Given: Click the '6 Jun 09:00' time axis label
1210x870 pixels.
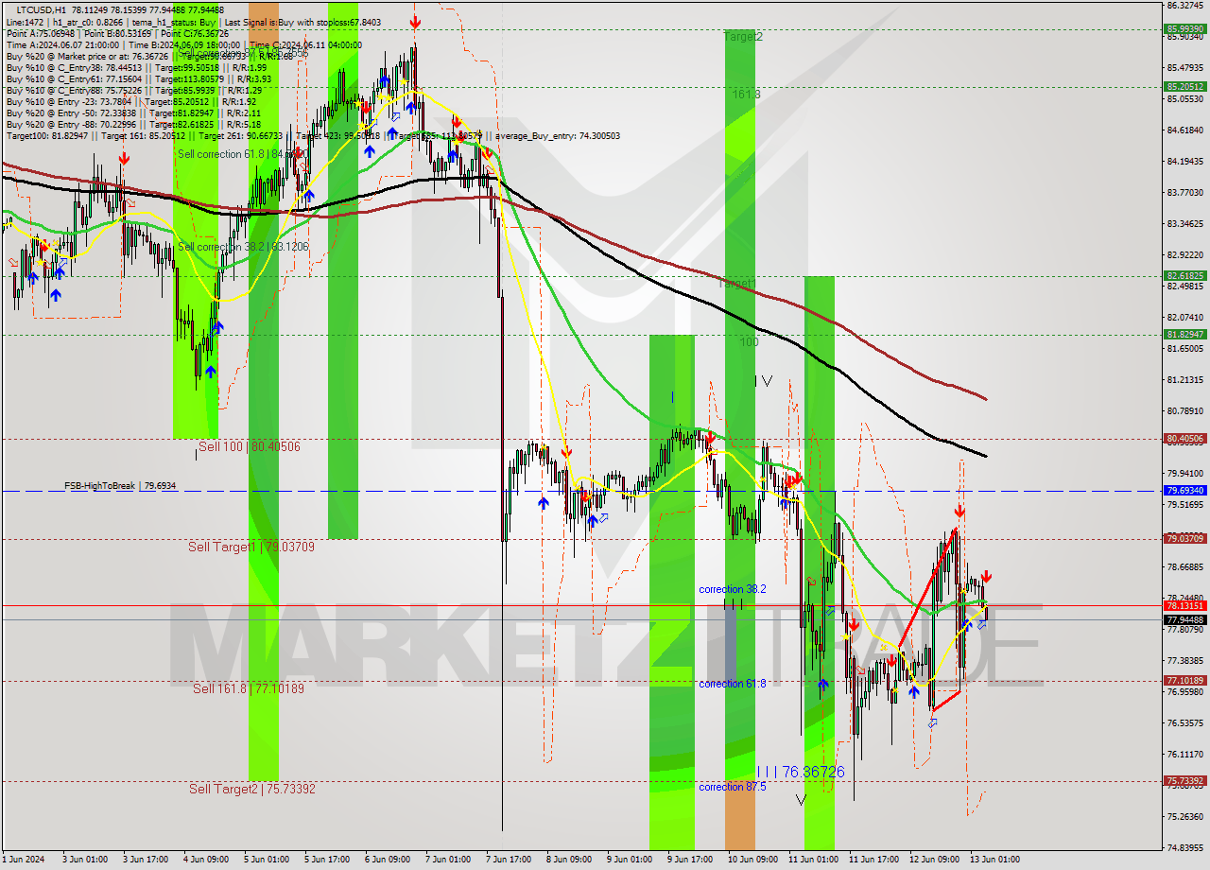Looking at the screenshot, I should point(387,860).
